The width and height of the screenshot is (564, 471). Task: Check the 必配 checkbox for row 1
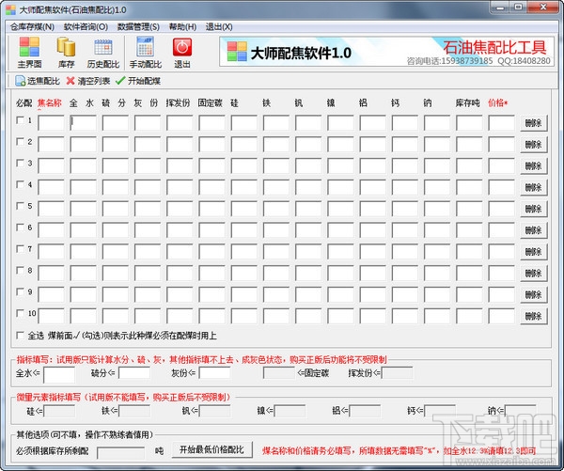20,120
